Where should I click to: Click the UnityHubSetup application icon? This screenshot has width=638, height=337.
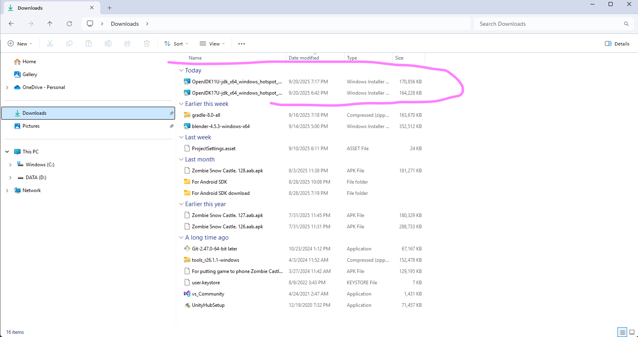tap(187, 305)
